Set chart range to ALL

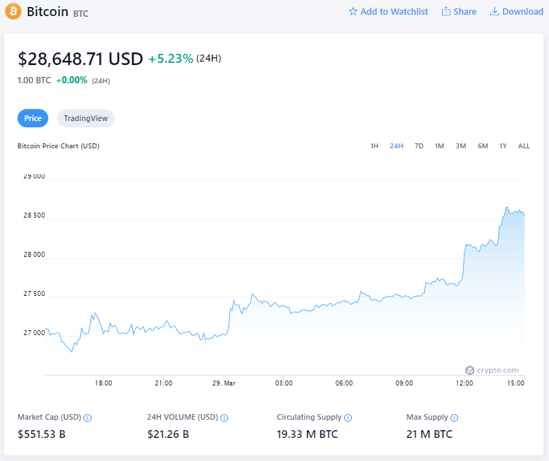click(524, 146)
